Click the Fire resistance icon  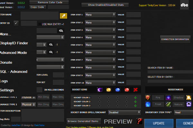tap(148, 98)
